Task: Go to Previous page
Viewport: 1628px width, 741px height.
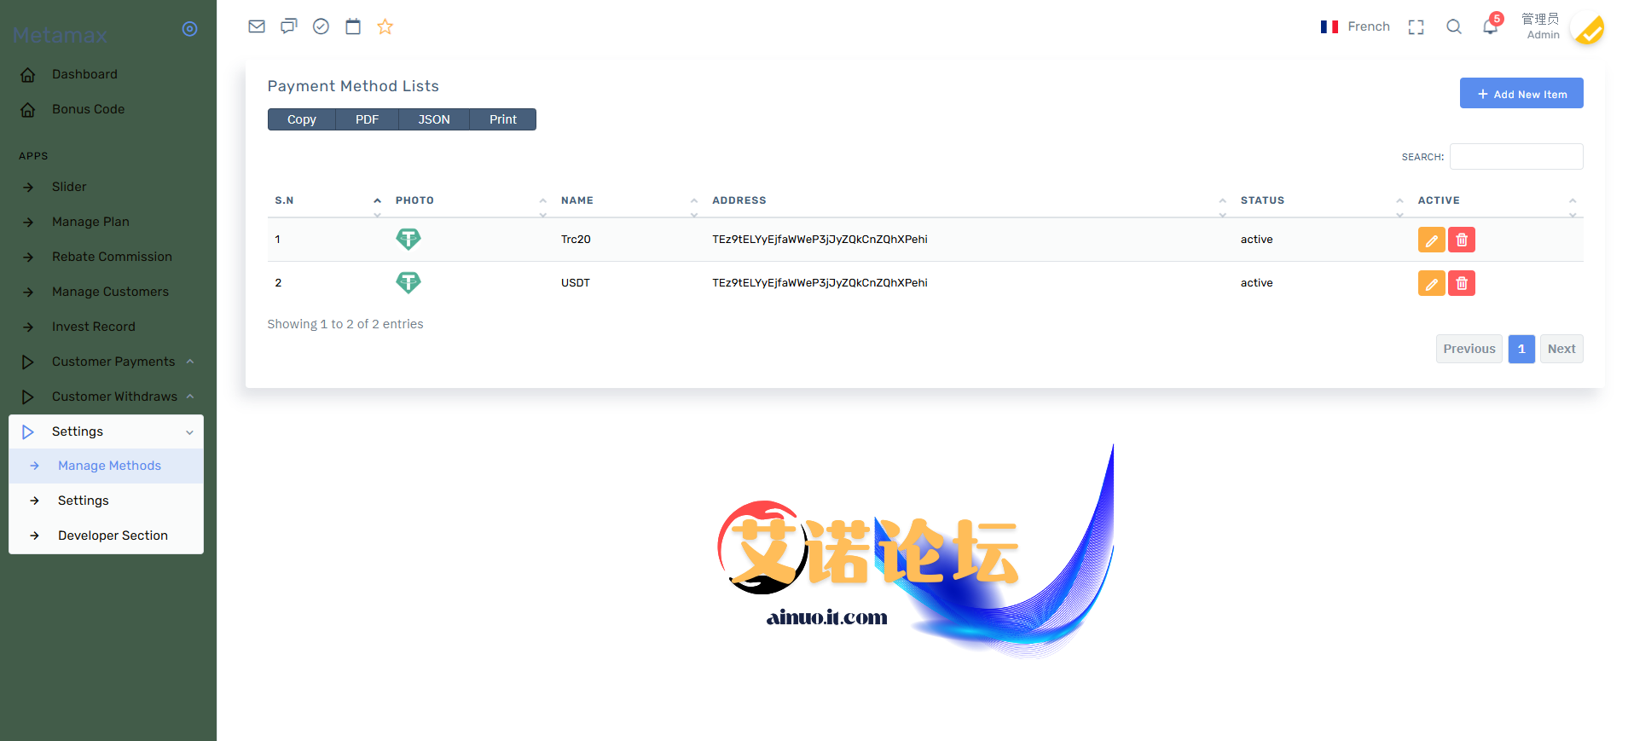Action: point(1469,349)
